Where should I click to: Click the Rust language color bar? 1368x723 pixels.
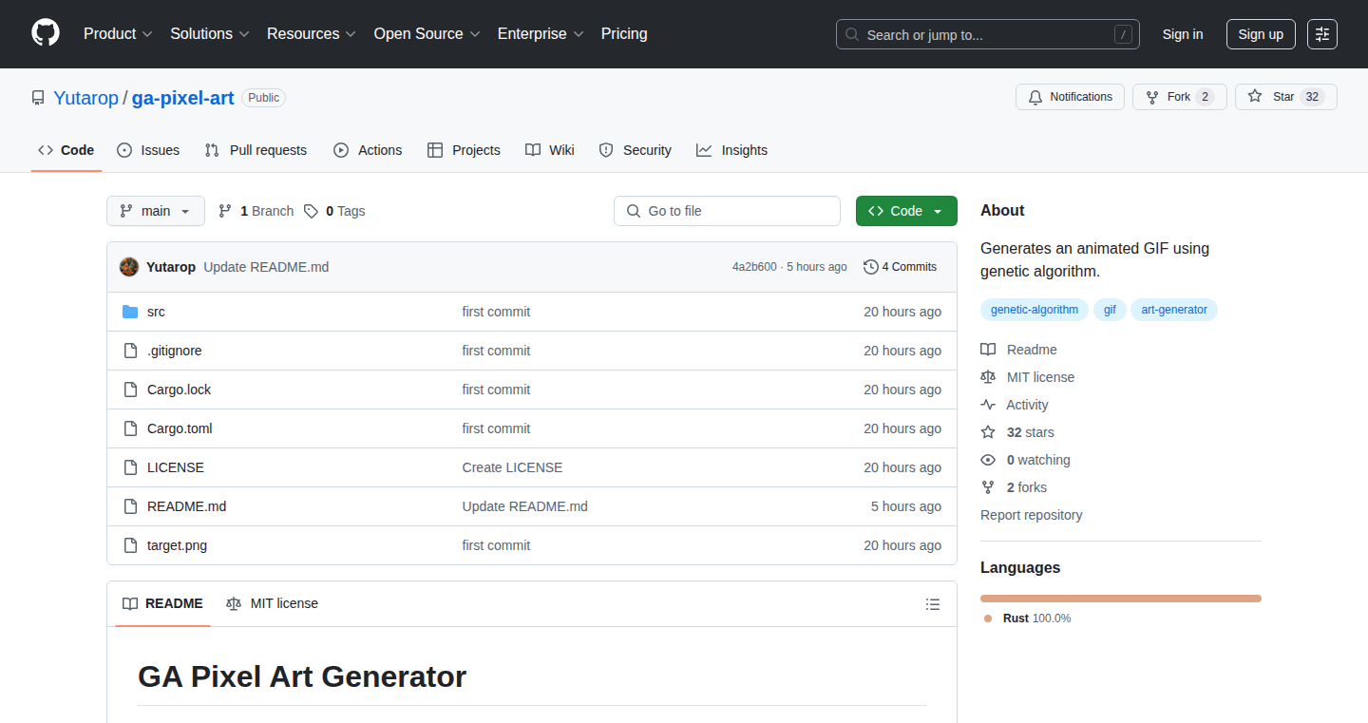(1121, 599)
